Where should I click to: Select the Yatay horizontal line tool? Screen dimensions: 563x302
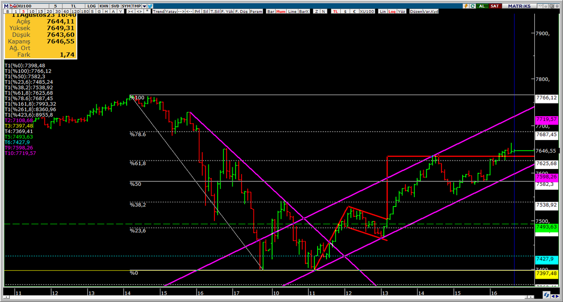171,11
